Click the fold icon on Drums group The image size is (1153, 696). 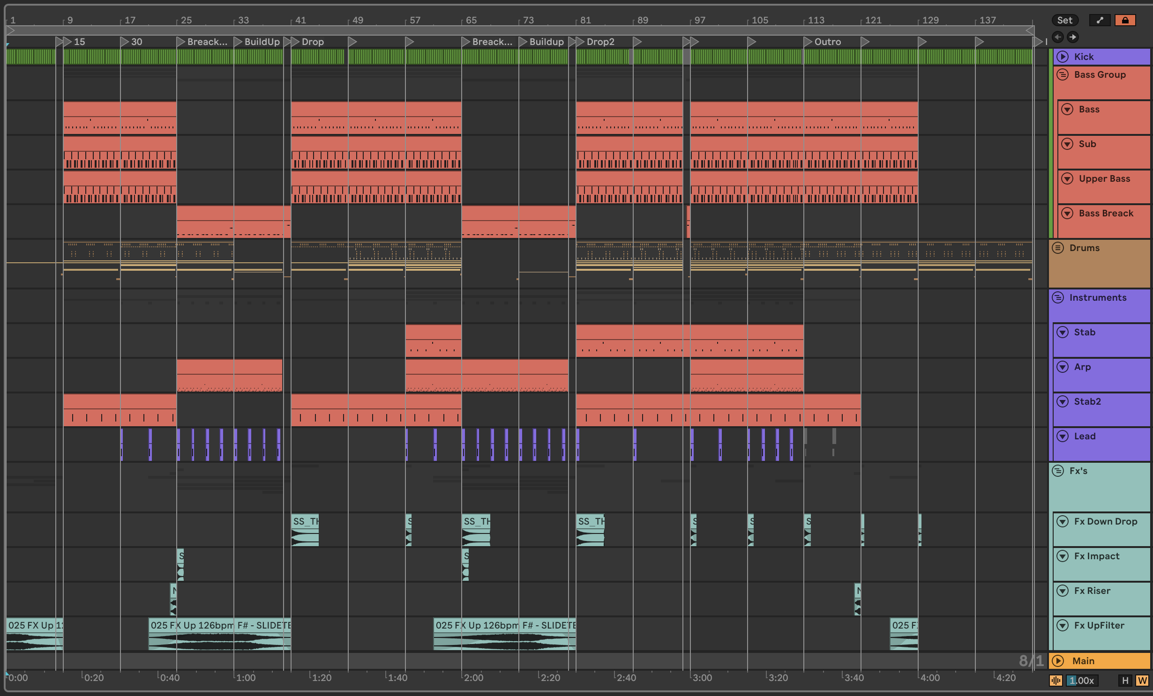1058,248
